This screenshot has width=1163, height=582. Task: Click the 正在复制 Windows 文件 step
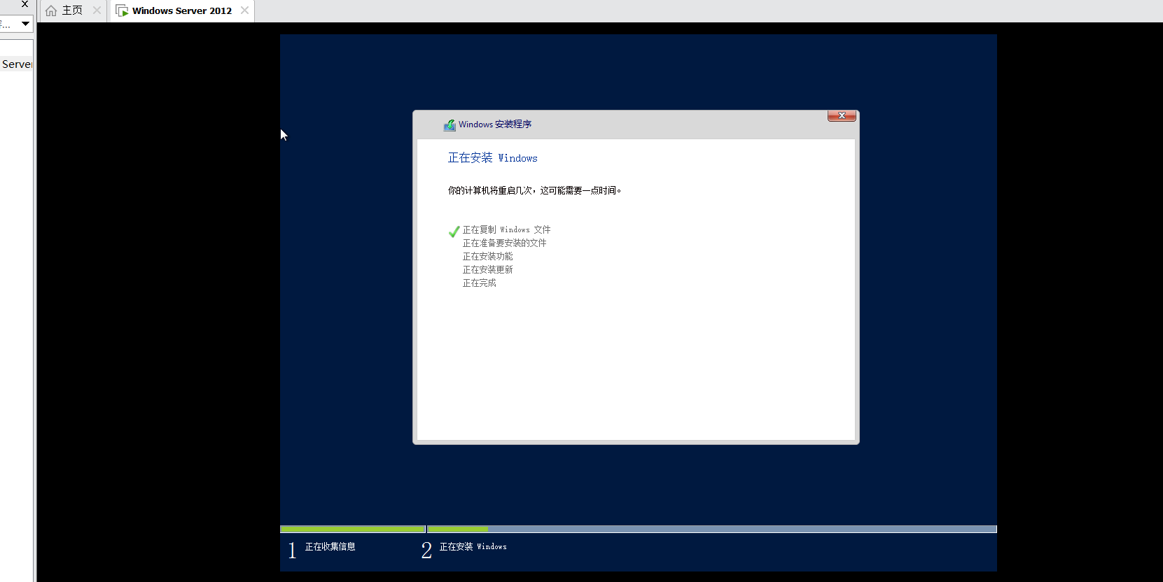(x=506, y=229)
